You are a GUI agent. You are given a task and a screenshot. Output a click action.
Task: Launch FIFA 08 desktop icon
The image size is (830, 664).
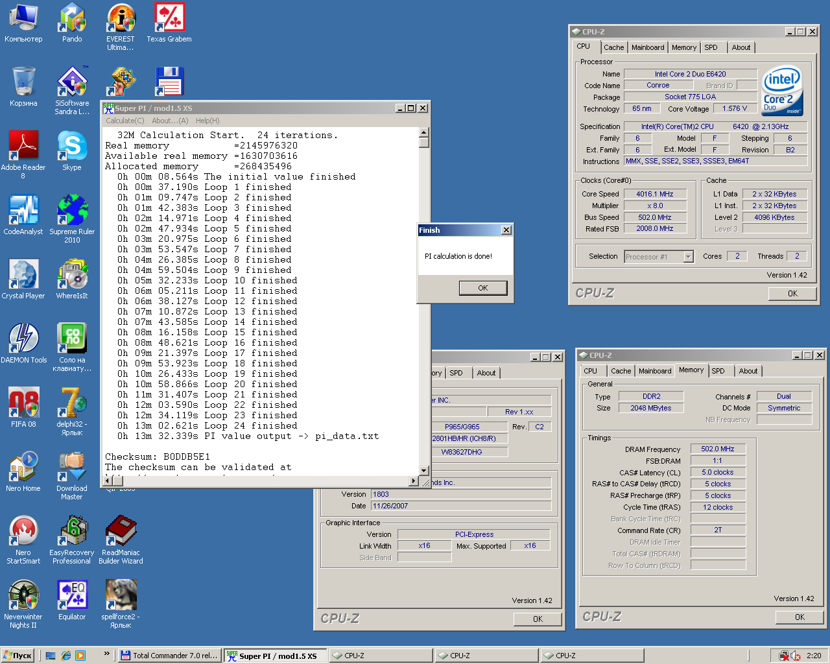pyautogui.click(x=23, y=408)
